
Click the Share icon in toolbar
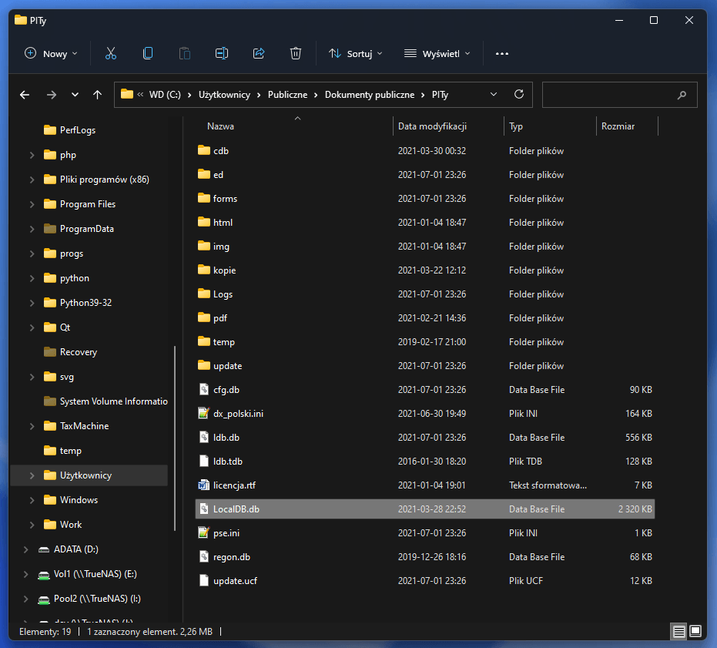click(259, 53)
